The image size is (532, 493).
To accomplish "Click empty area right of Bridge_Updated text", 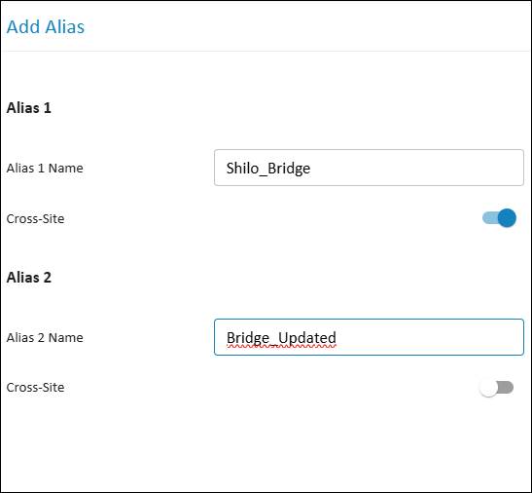I will (428, 337).
